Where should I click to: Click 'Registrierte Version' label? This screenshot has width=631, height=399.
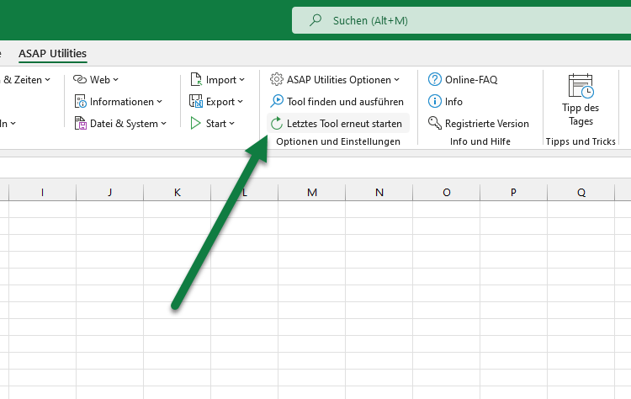point(487,124)
